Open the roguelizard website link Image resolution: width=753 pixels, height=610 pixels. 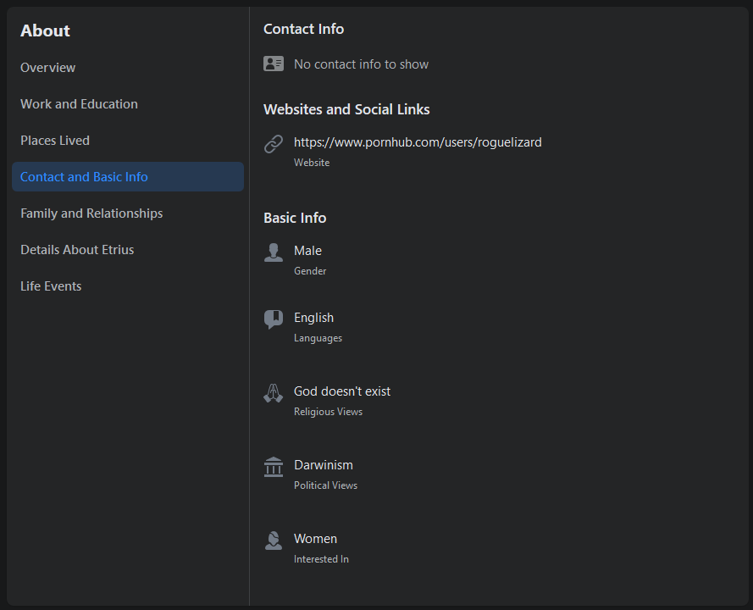[x=418, y=142]
